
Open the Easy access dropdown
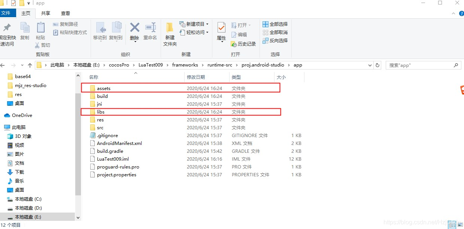(x=194, y=33)
